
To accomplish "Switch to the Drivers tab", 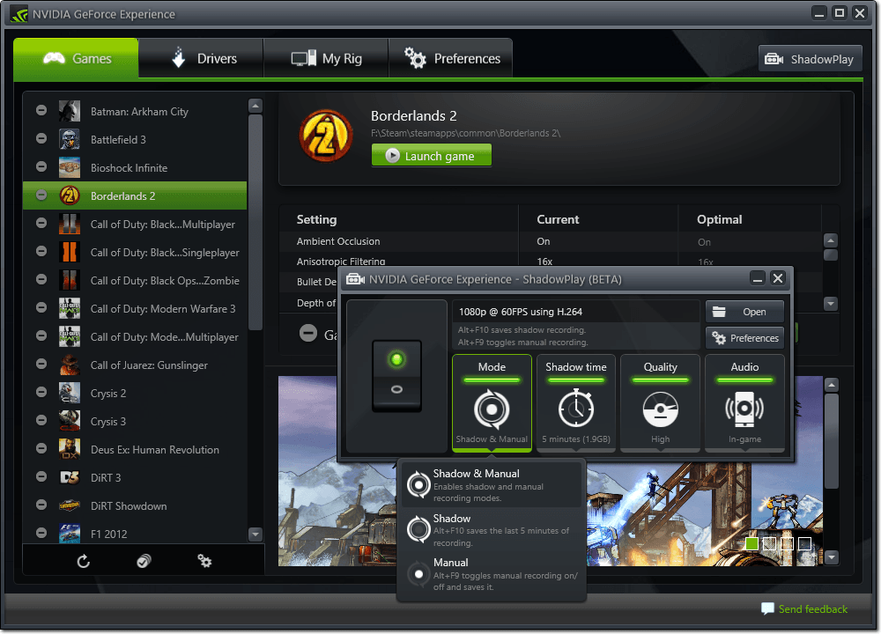I will point(202,59).
